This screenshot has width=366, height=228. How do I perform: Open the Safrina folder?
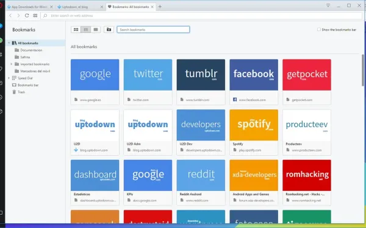tap(25, 57)
